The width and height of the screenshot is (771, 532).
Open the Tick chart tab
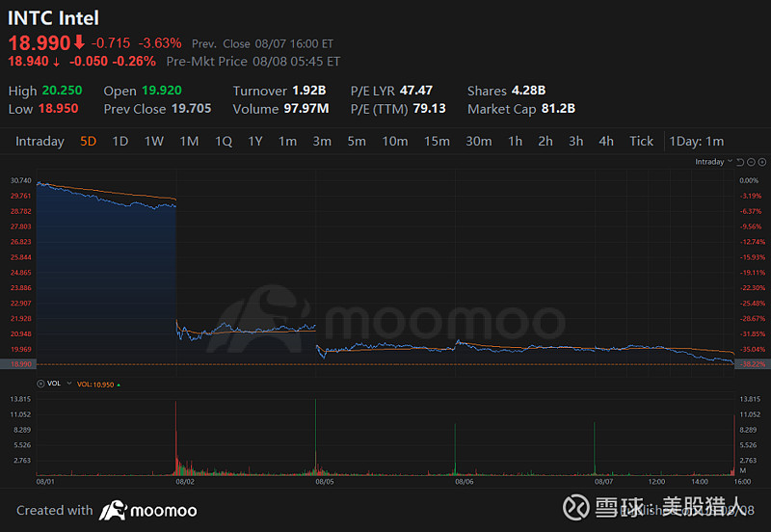[641, 142]
